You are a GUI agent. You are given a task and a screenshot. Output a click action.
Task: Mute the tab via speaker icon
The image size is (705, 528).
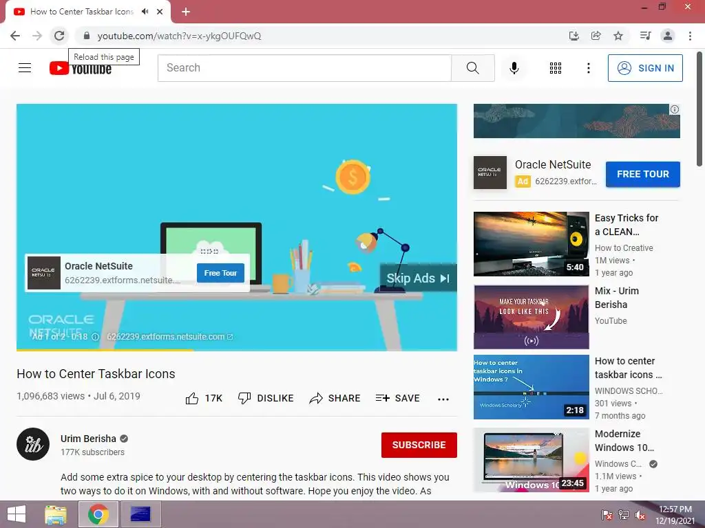pyautogui.click(x=145, y=12)
